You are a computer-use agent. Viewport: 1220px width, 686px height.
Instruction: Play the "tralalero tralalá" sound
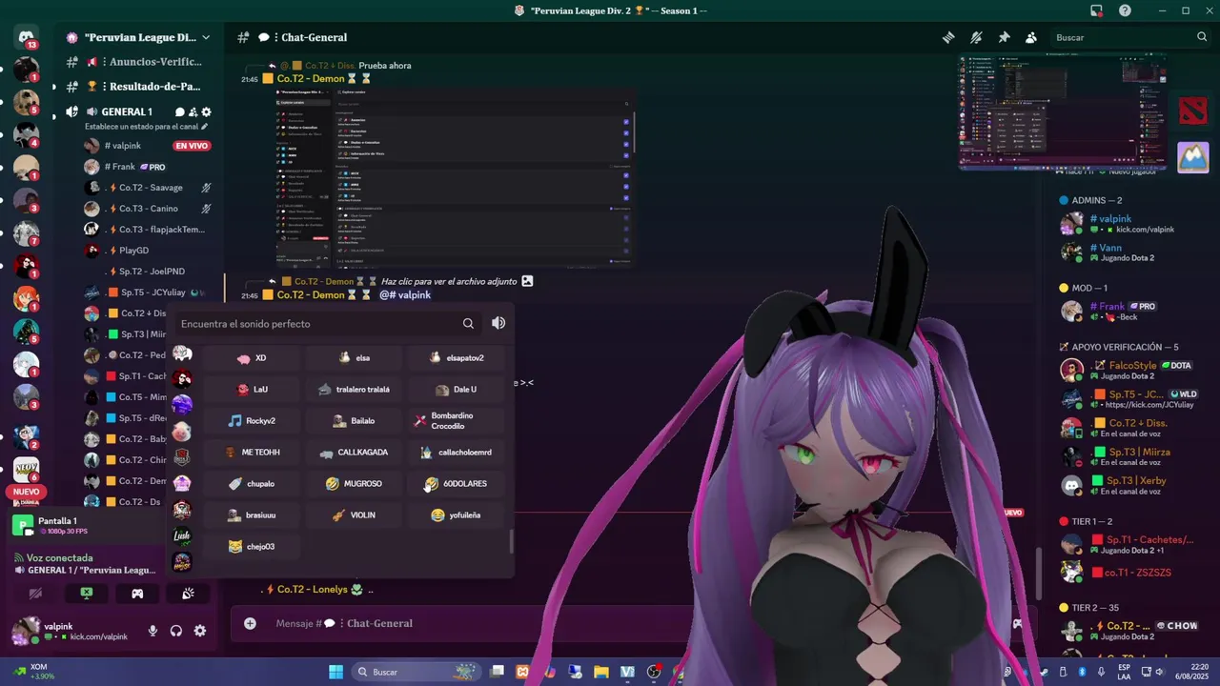click(355, 390)
